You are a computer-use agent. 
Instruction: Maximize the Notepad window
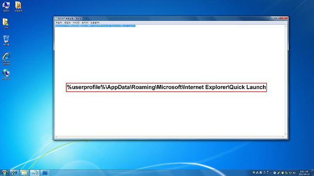click(x=278, y=18)
